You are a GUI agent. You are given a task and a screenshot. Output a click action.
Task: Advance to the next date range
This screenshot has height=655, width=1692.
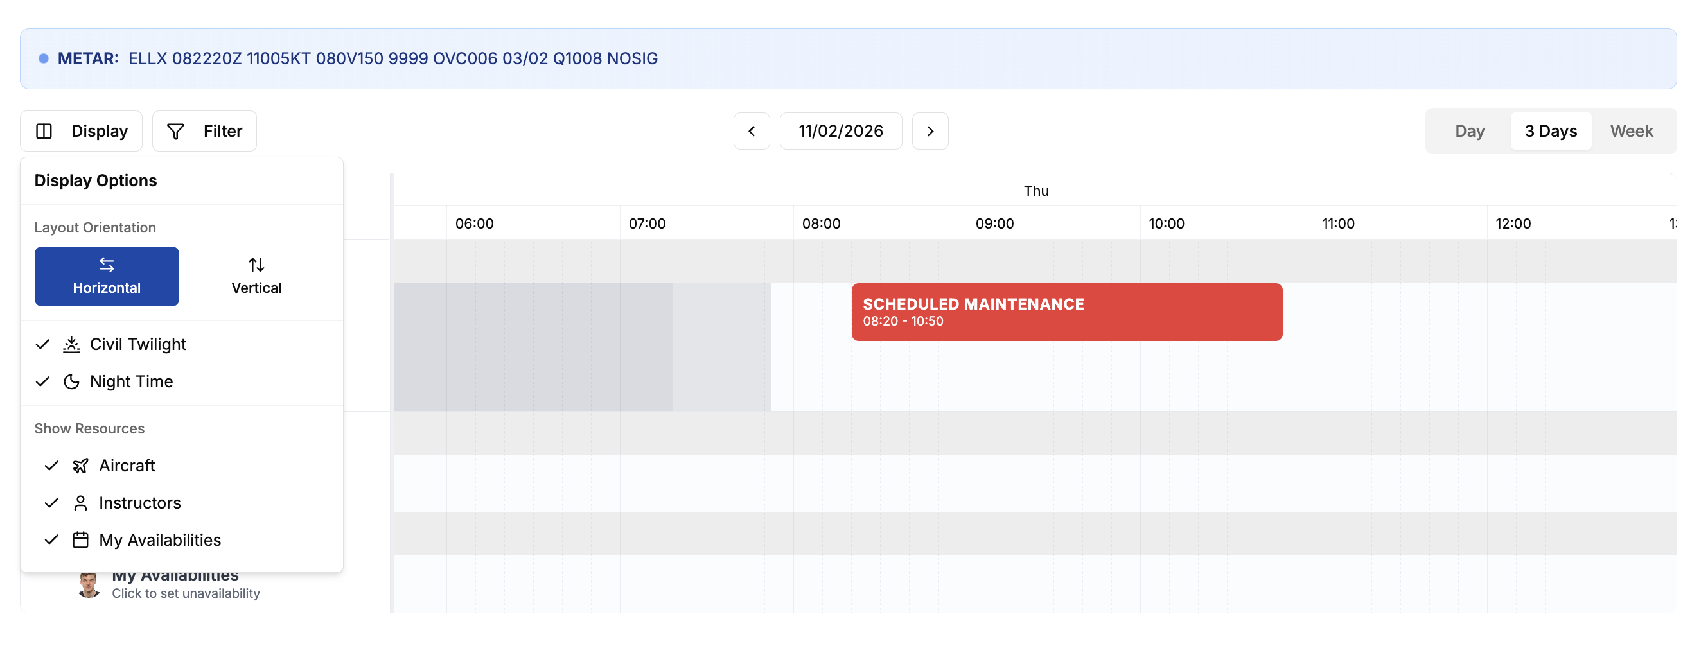point(930,131)
